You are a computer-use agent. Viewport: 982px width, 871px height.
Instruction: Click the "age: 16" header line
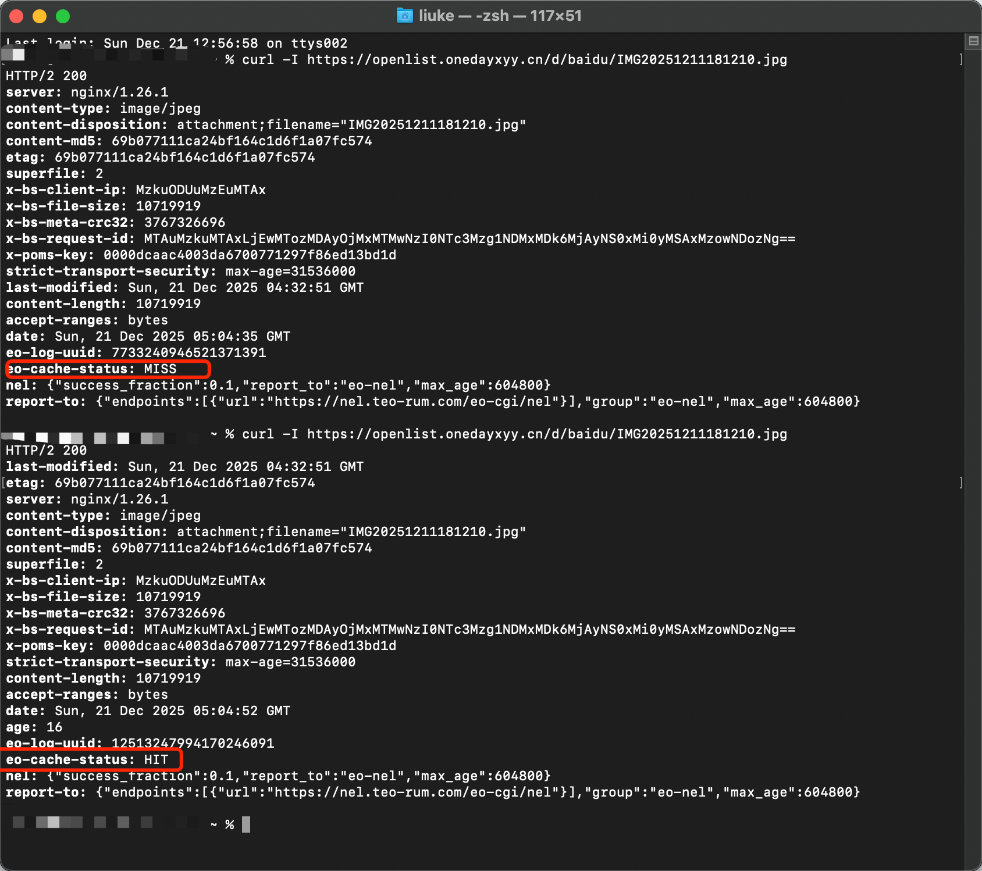34,727
